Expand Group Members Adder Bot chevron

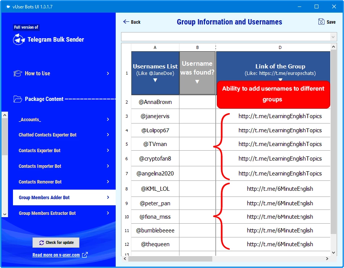(x=108, y=197)
